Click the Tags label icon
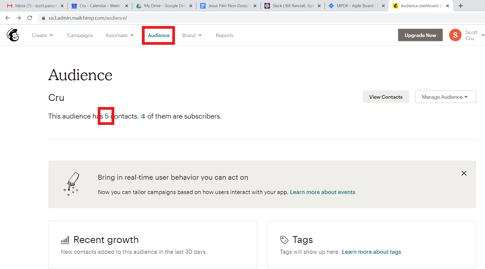485x269 pixels. 284,240
